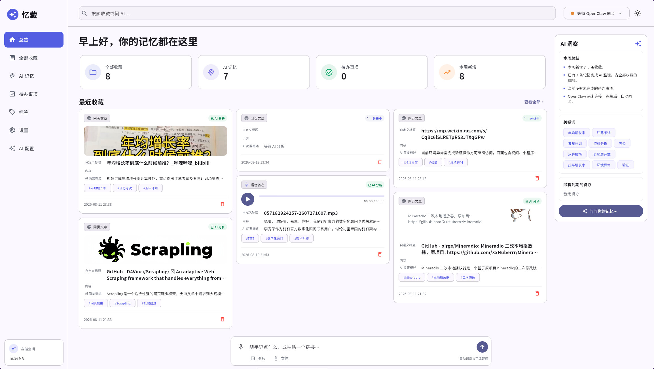Click the 问问你的记忆 button
The image size is (654, 369).
pyautogui.click(x=601, y=211)
